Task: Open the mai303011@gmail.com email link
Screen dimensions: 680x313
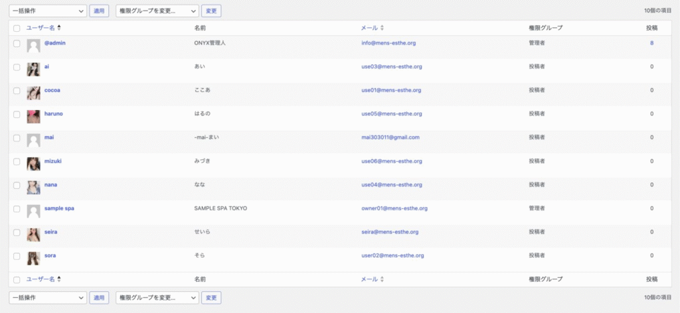Action: coord(390,137)
